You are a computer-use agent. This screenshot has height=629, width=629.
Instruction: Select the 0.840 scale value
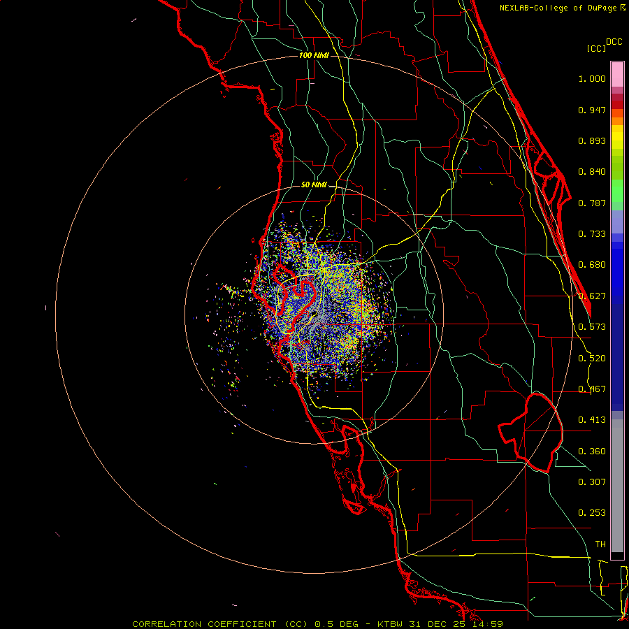592,172
